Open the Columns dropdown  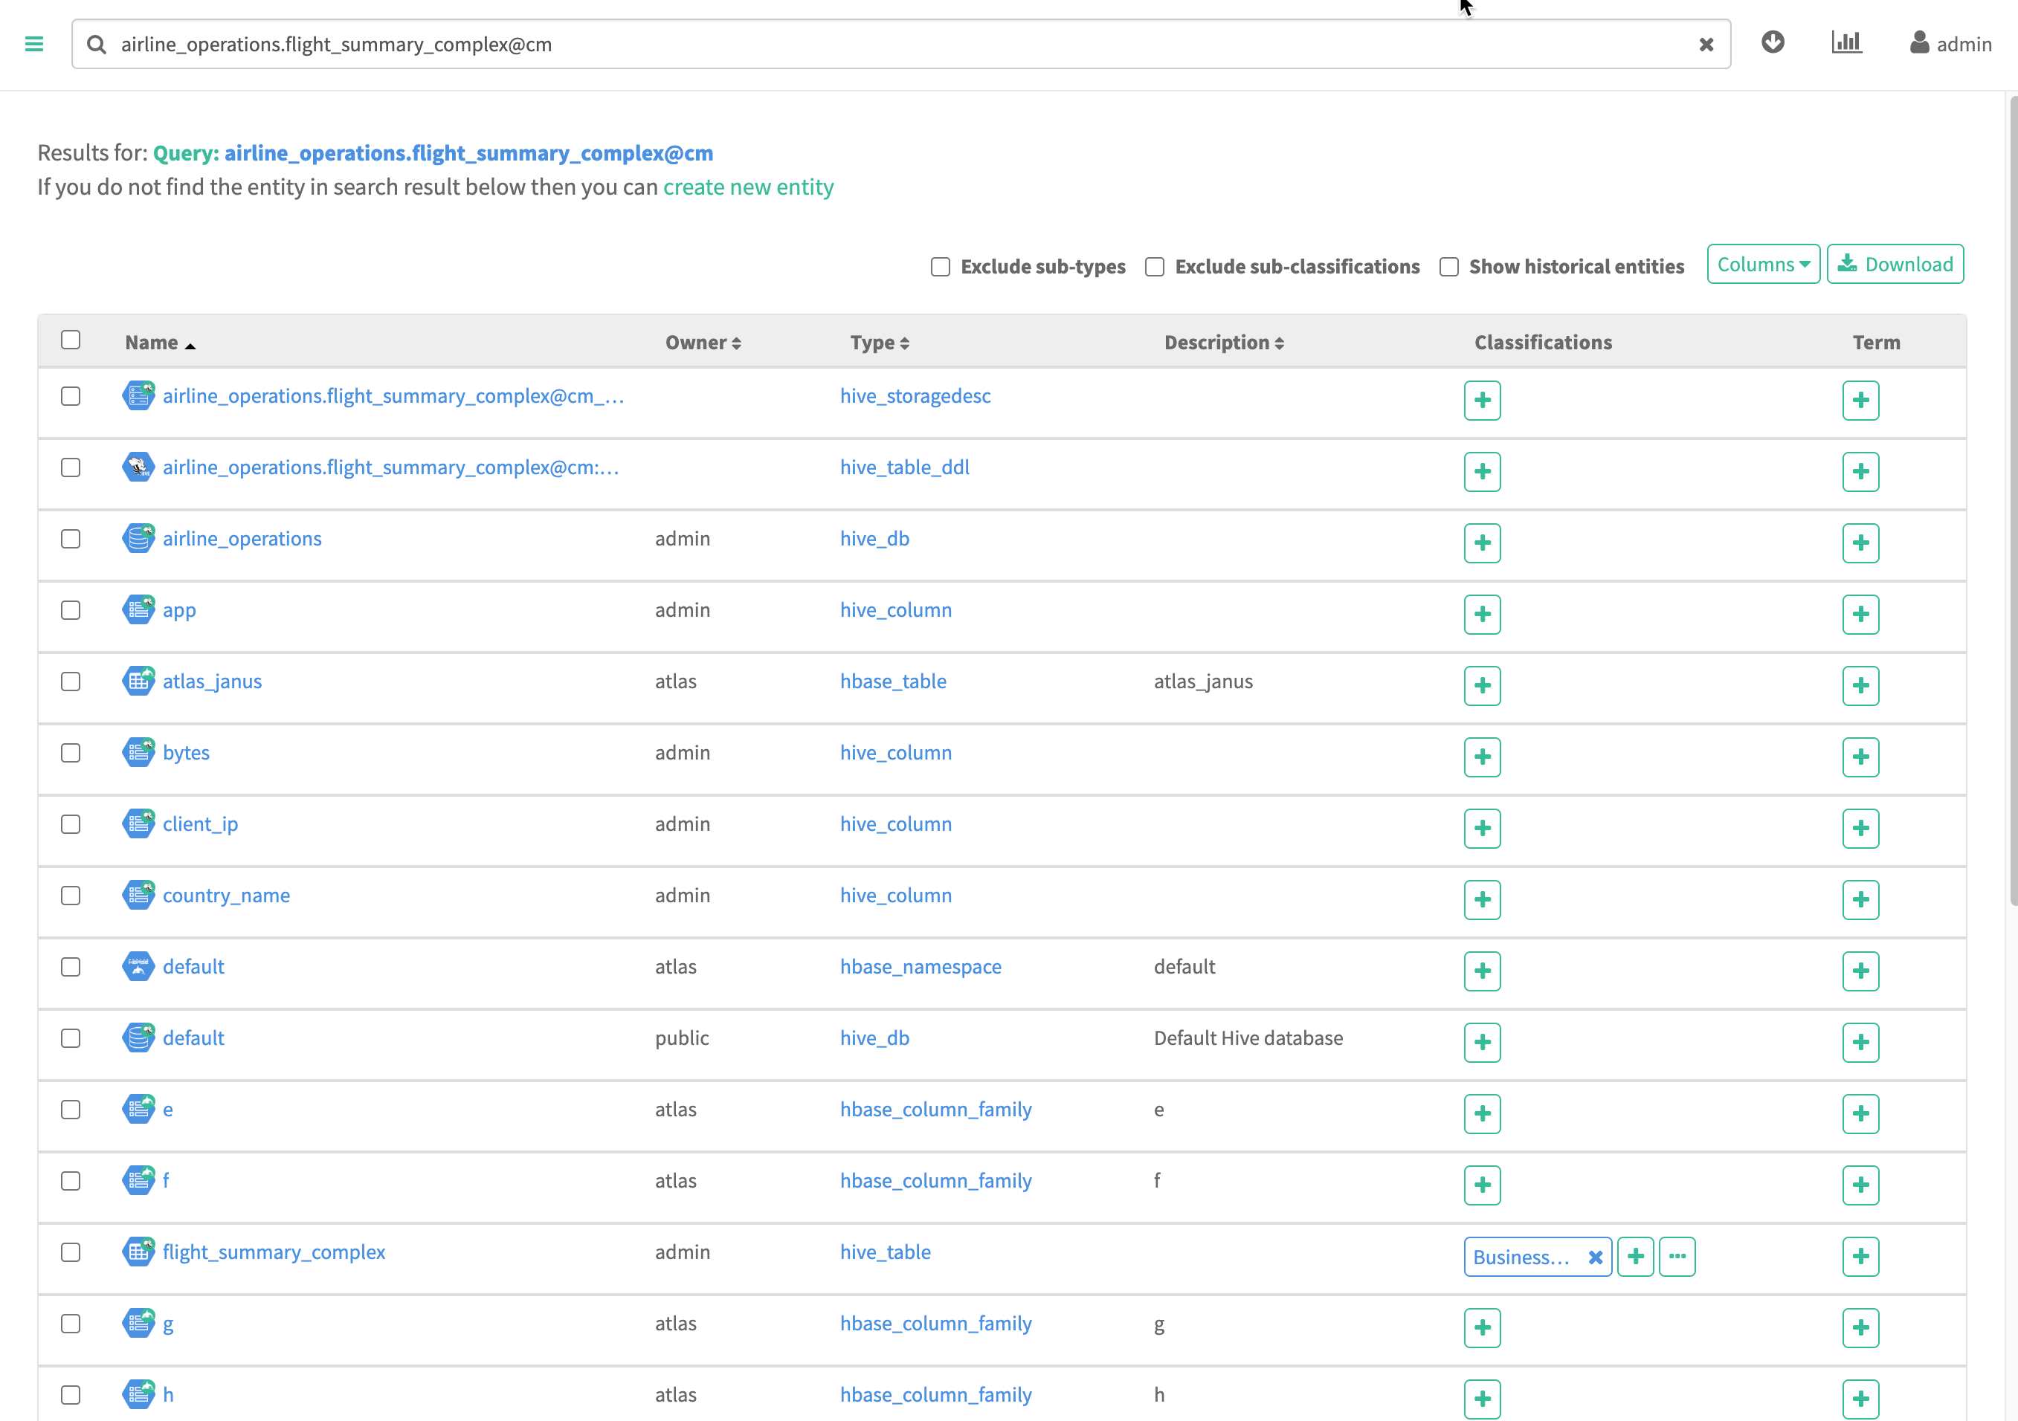pyautogui.click(x=1763, y=265)
